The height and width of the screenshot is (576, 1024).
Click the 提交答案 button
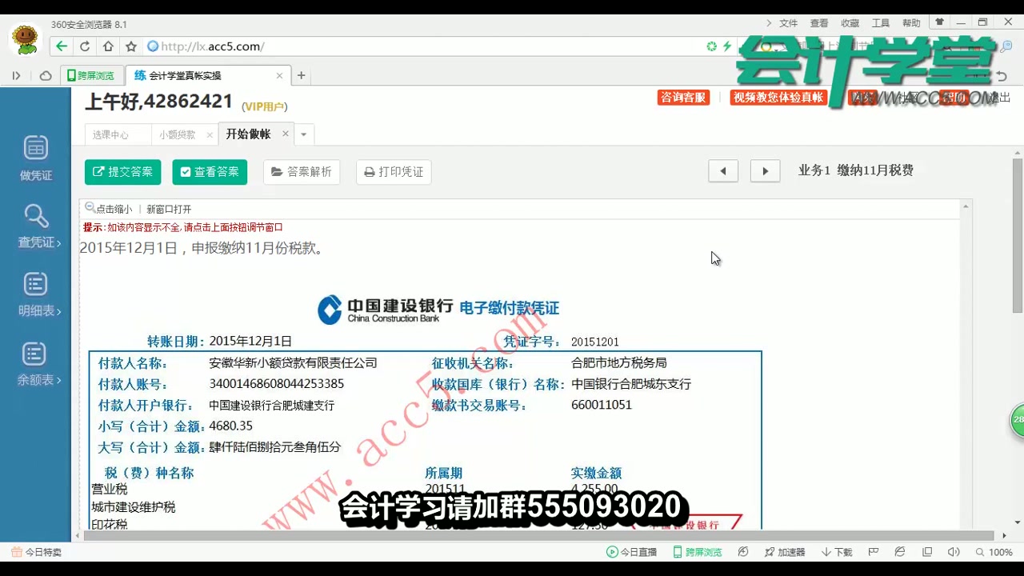[x=122, y=172]
